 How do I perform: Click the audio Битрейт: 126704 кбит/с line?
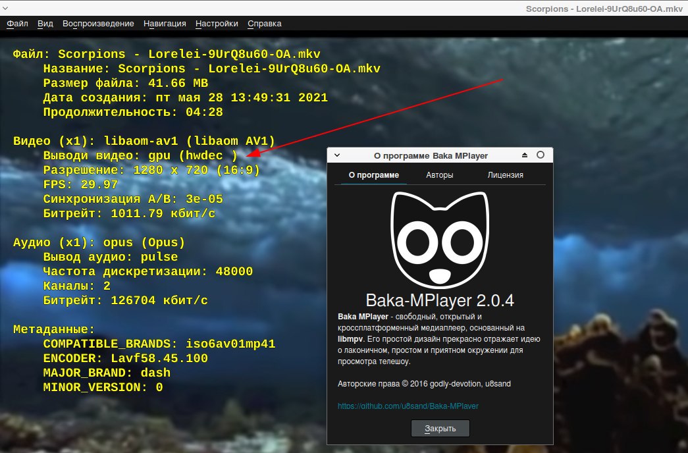point(126,300)
